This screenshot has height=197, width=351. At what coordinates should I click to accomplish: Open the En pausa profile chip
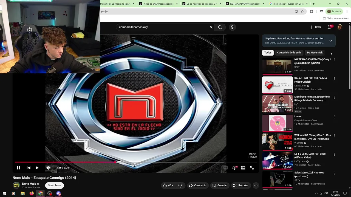pos(334,11)
